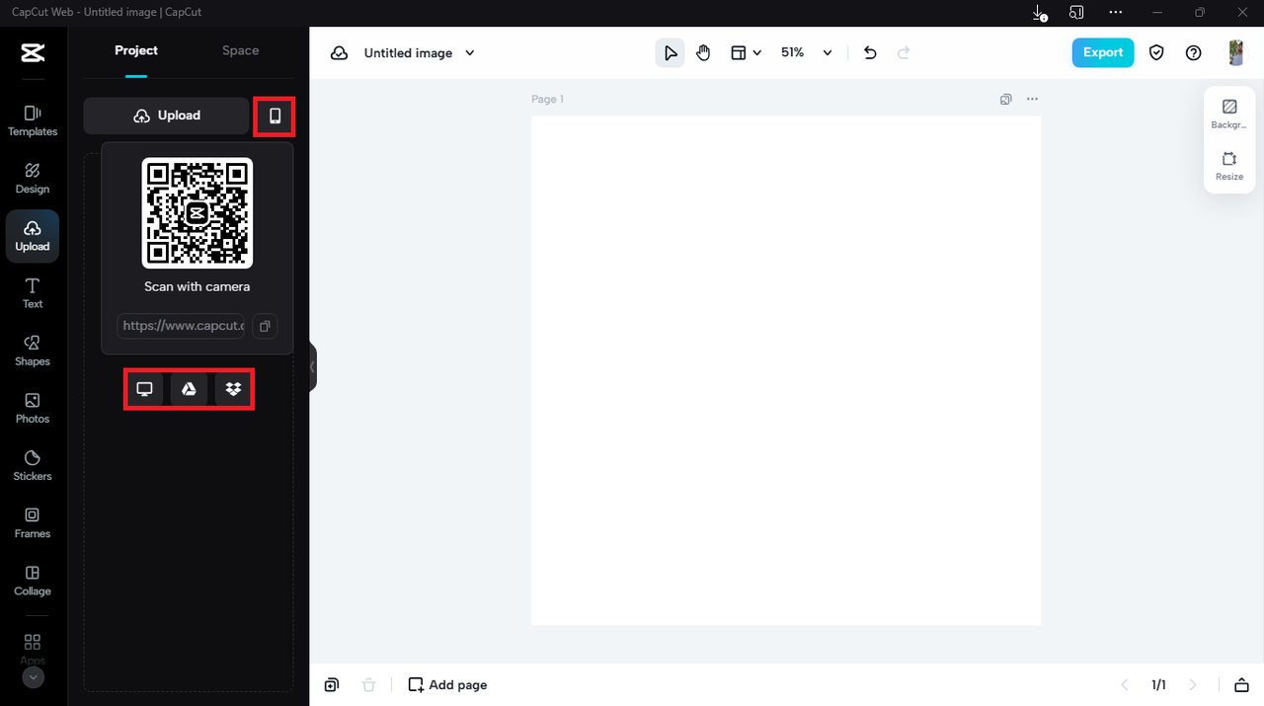Switch to the Space tab

240,51
